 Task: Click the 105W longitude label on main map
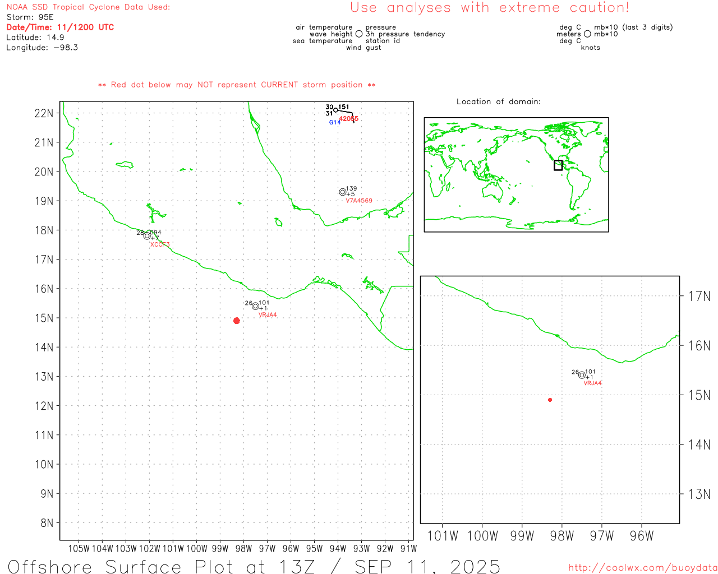pos(79,548)
